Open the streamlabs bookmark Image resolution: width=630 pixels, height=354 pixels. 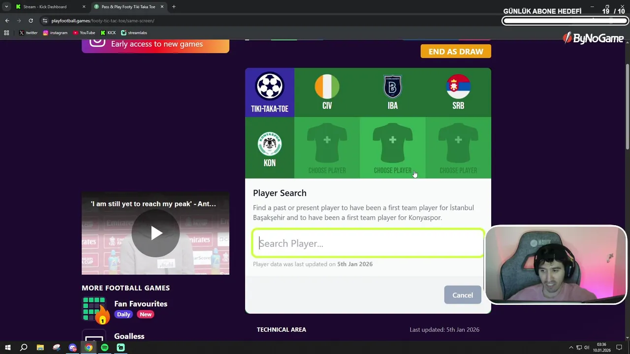134,33
